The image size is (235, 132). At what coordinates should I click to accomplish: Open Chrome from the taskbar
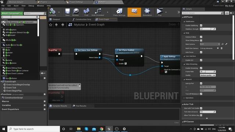click(x=101, y=129)
